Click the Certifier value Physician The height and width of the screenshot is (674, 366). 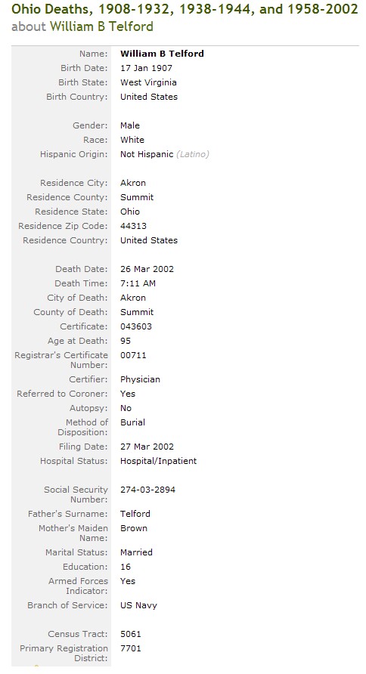[140, 380]
